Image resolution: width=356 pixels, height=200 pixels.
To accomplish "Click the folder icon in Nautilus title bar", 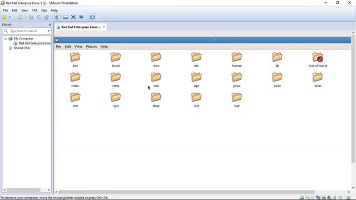I will [x=57, y=40].
